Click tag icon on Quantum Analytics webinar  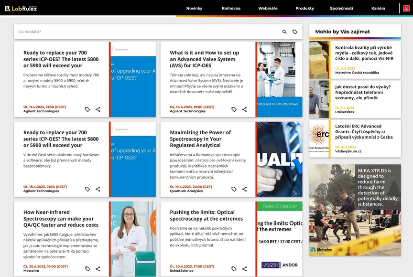(234, 189)
